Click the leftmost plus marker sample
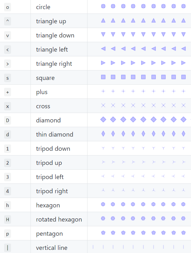 click(103, 91)
